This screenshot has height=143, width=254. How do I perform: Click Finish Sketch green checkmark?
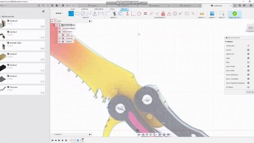[x=235, y=14]
